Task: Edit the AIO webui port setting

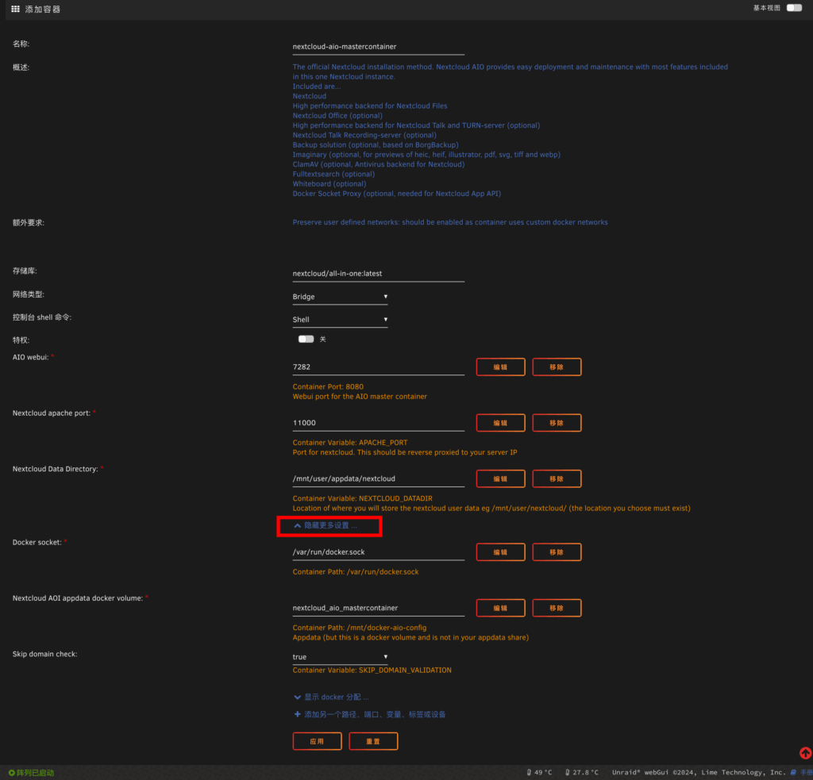Action: pos(500,367)
